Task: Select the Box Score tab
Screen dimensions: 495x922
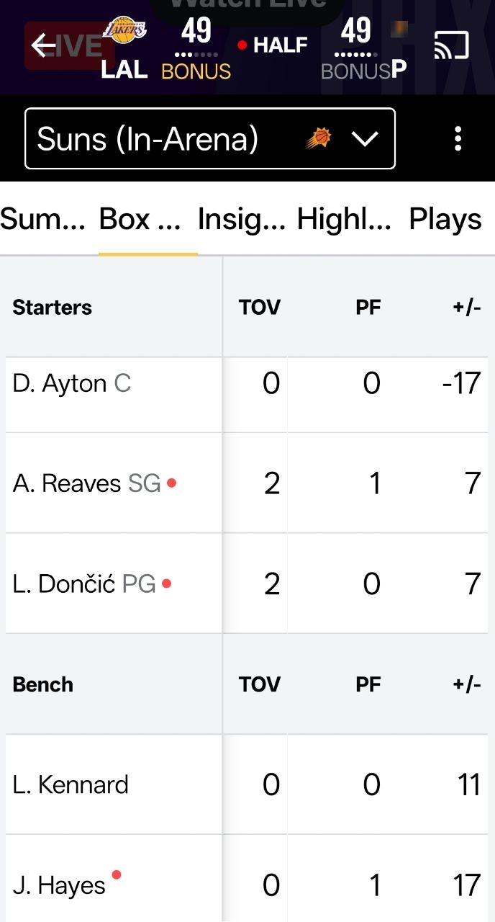Action: (x=140, y=220)
